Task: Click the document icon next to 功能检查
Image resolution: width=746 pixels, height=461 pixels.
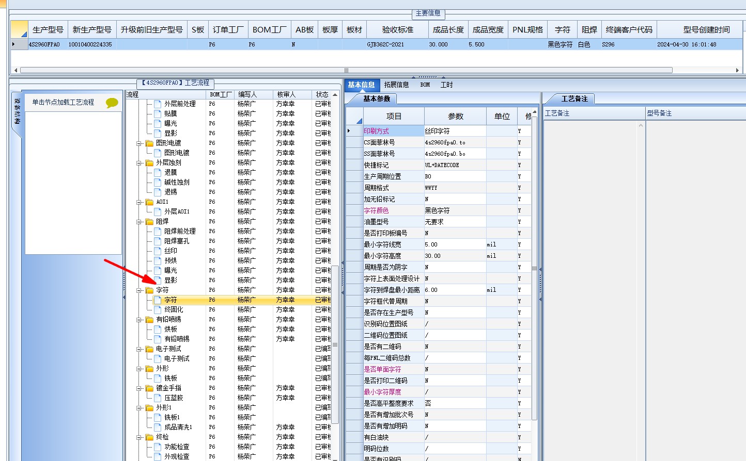Action: click(x=158, y=447)
